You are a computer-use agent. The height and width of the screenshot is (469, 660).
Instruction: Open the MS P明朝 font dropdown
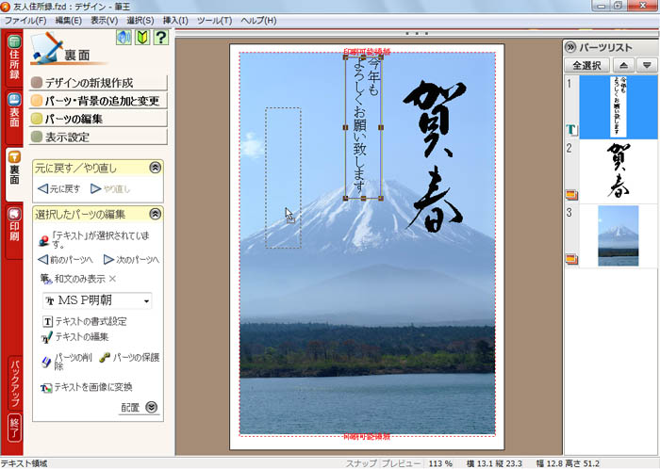pyautogui.click(x=146, y=301)
